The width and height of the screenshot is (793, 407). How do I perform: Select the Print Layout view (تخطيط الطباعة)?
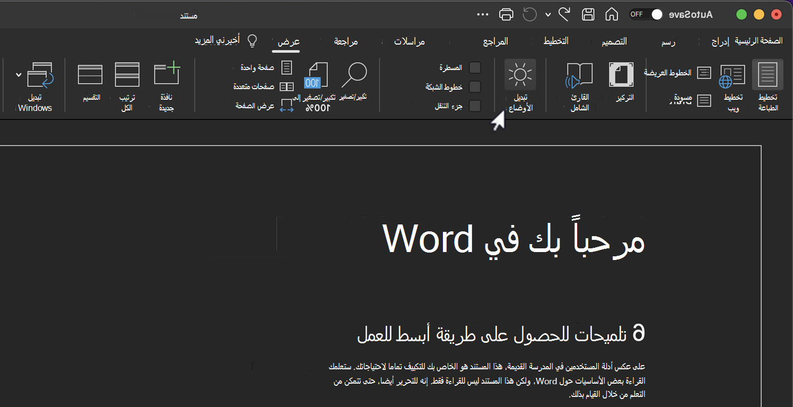(768, 85)
